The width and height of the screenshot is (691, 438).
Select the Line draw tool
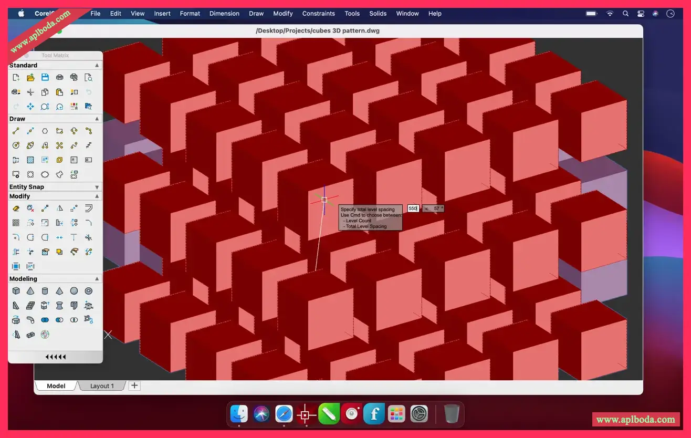(x=16, y=131)
